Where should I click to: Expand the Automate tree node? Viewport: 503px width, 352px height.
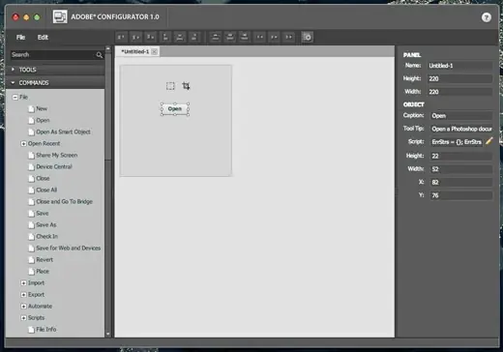(23, 307)
